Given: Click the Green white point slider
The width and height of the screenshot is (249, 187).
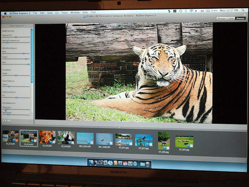Looking at the screenshot, I should point(26,59).
